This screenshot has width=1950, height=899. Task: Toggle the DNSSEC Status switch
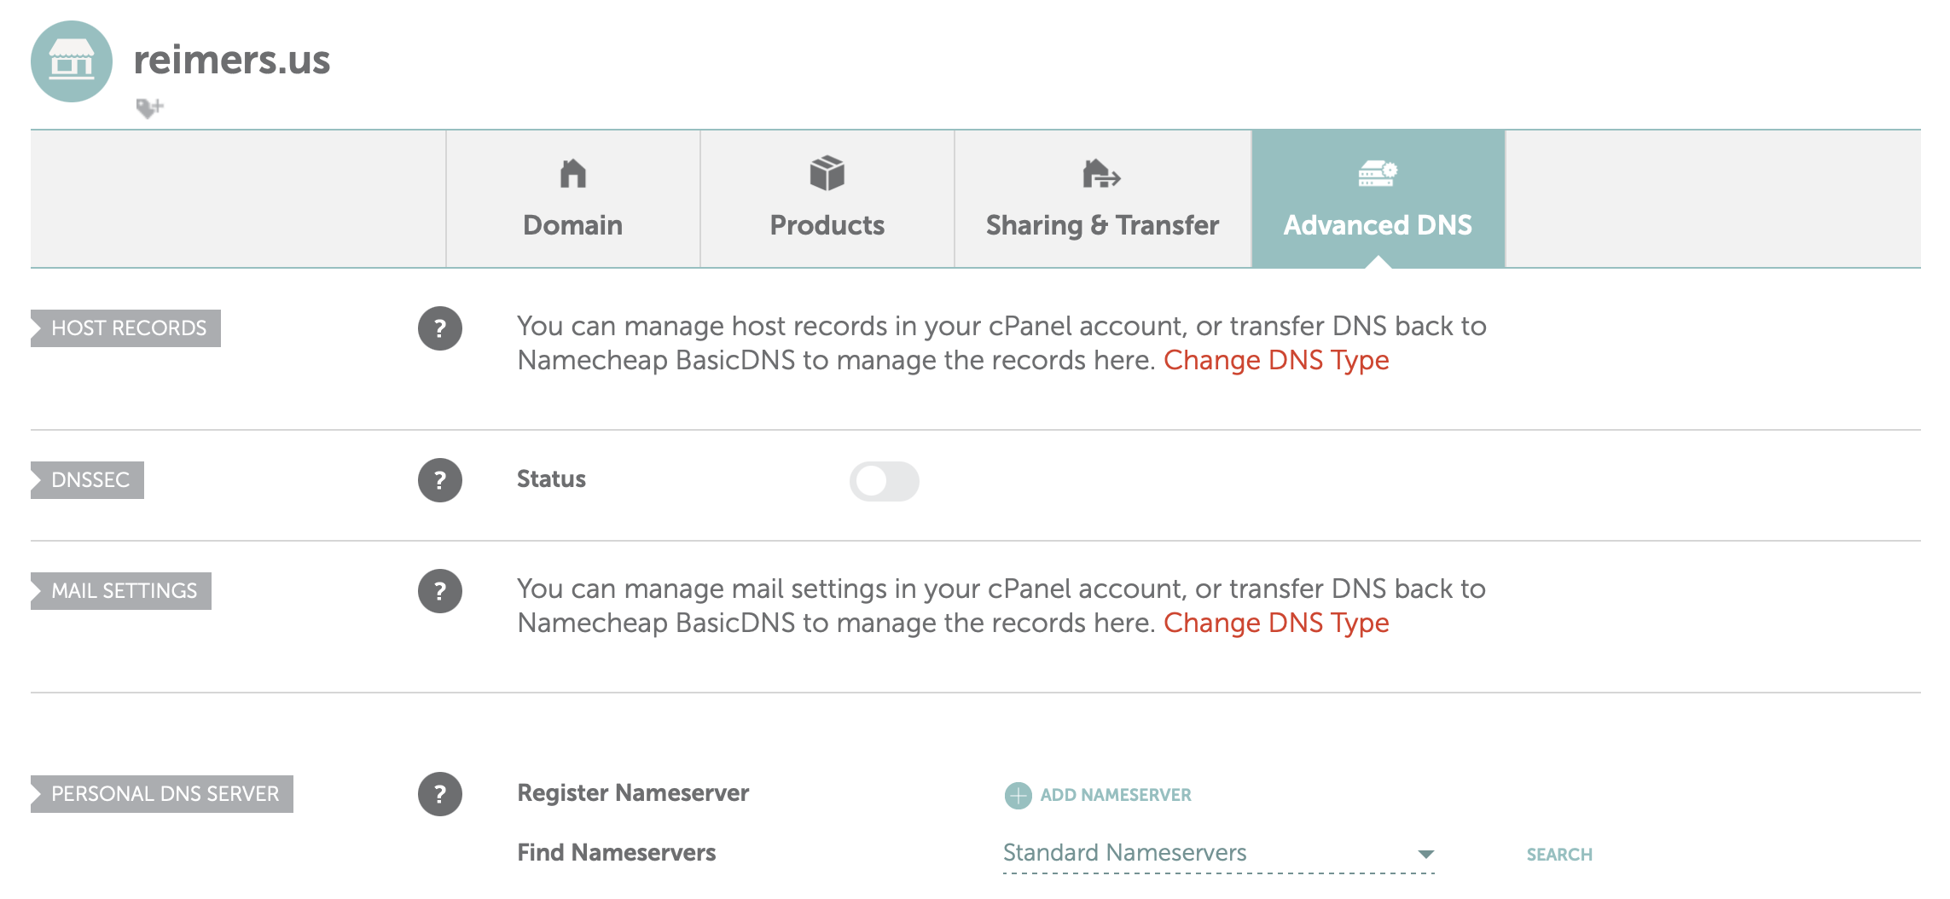pos(884,481)
